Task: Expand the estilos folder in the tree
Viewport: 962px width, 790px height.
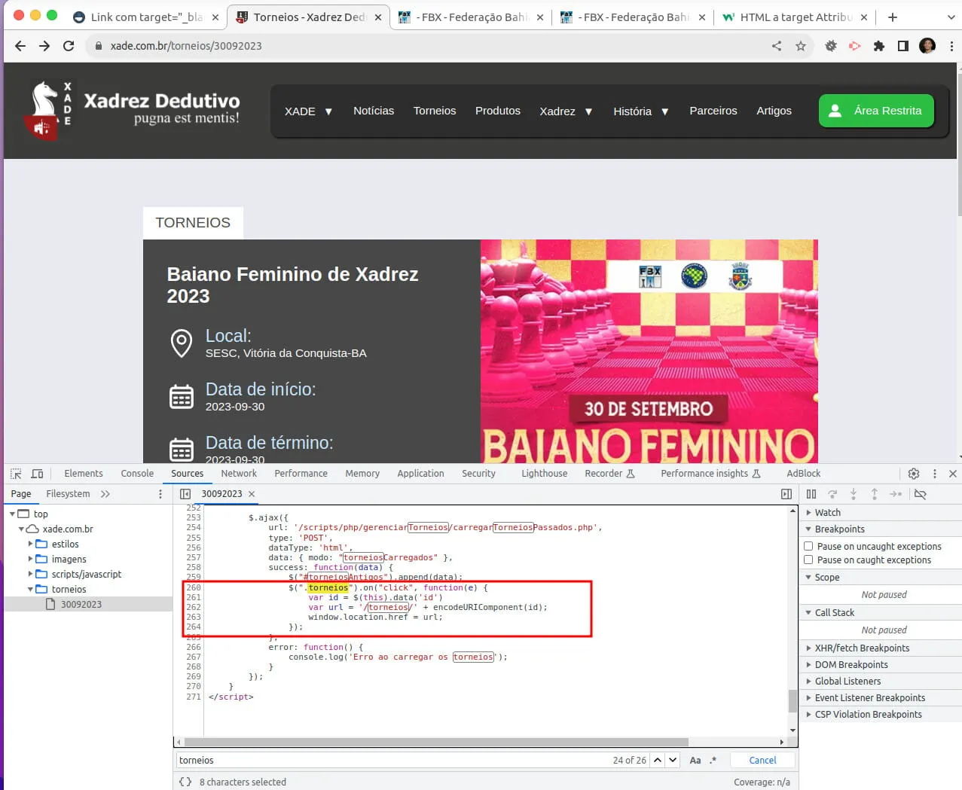Action: coord(31,544)
